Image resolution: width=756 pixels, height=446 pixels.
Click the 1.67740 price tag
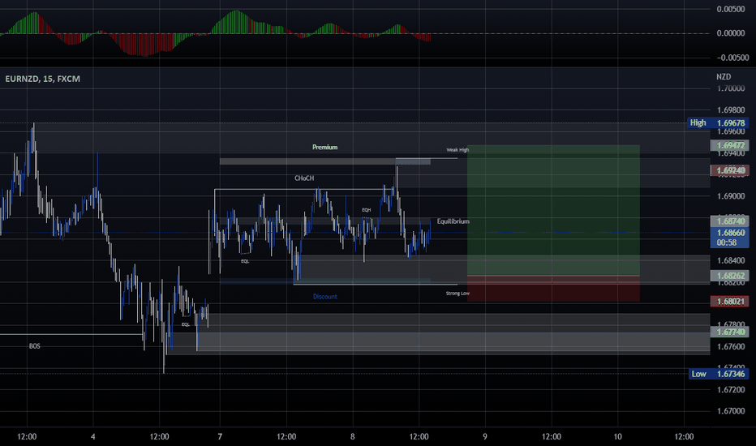[729, 332]
